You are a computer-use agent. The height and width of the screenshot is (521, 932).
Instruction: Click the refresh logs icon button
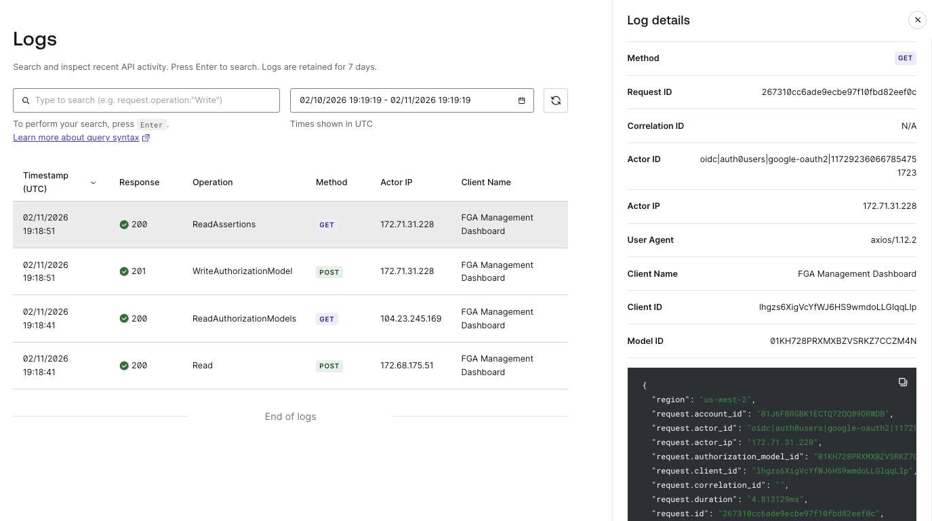(556, 100)
